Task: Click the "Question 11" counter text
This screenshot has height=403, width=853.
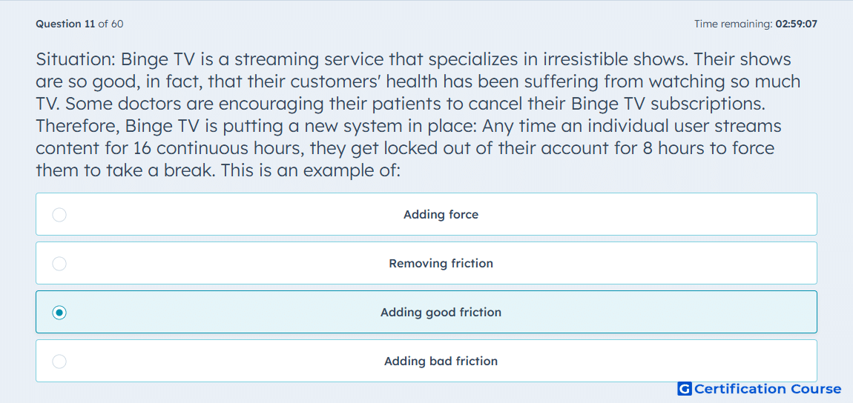Action: coord(65,24)
